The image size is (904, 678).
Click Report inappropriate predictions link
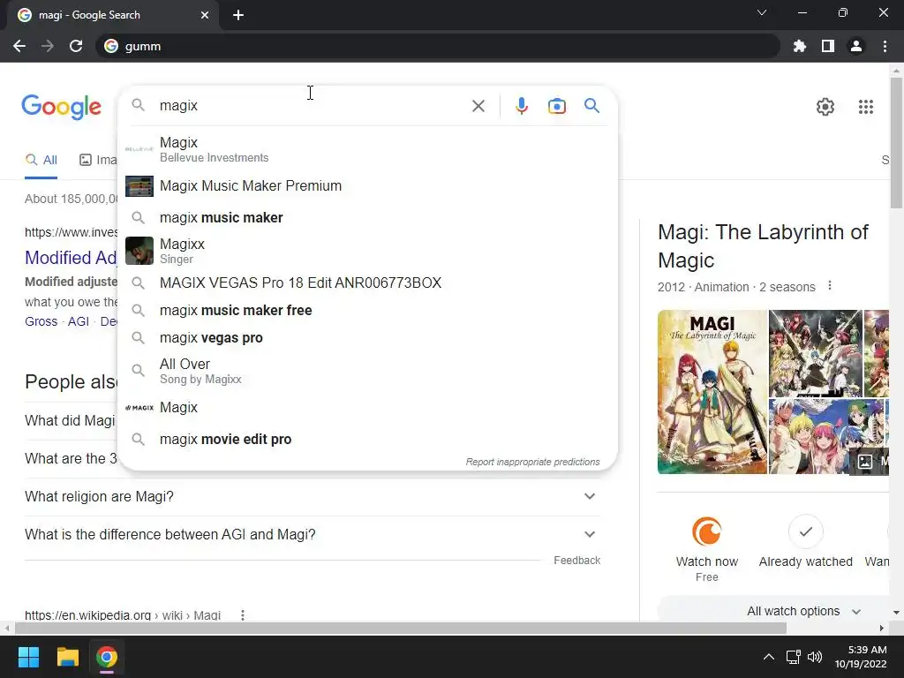tap(532, 462)
